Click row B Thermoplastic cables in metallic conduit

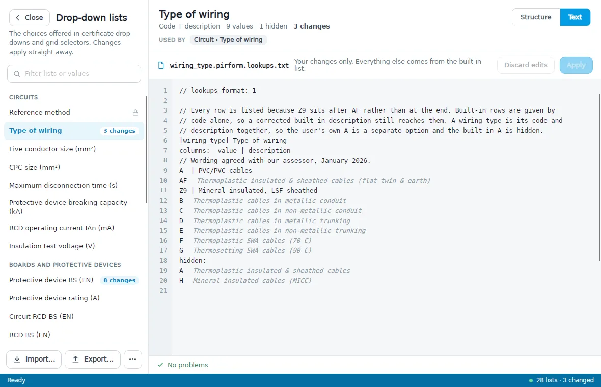tap(262, 201)
